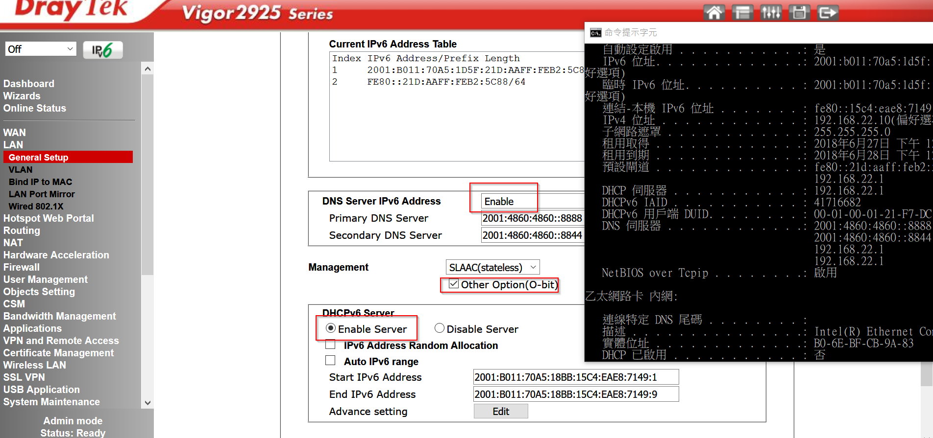Screen dimensions: 933x438
Task: Click the Edit button for Advance setting
Action: point(500,412)
